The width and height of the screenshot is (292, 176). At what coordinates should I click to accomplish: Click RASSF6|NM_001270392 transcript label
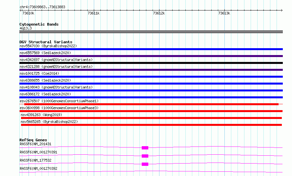click(38, 168)
